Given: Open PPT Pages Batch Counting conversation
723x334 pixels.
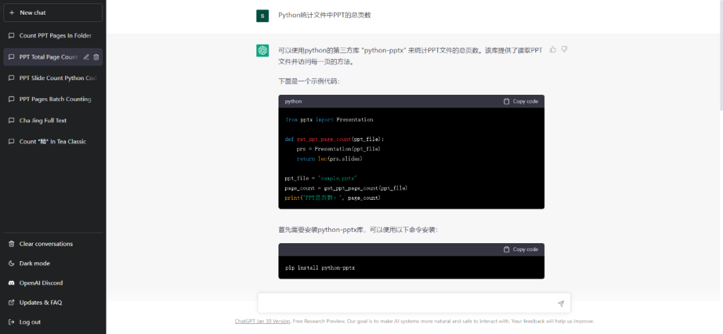Looking at the screenshot, I should 55,100.
